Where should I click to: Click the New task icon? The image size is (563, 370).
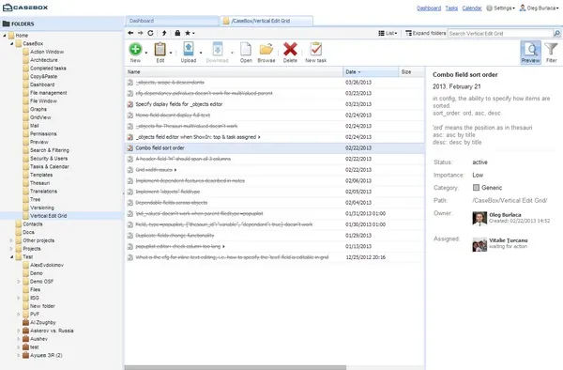pos(316,49)
